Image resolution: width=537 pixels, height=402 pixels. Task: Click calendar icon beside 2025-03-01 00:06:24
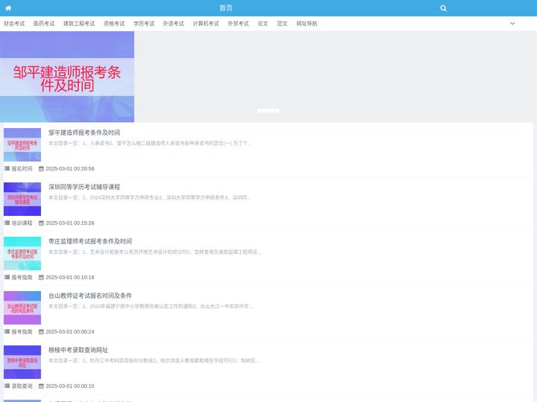coord(41,331)
